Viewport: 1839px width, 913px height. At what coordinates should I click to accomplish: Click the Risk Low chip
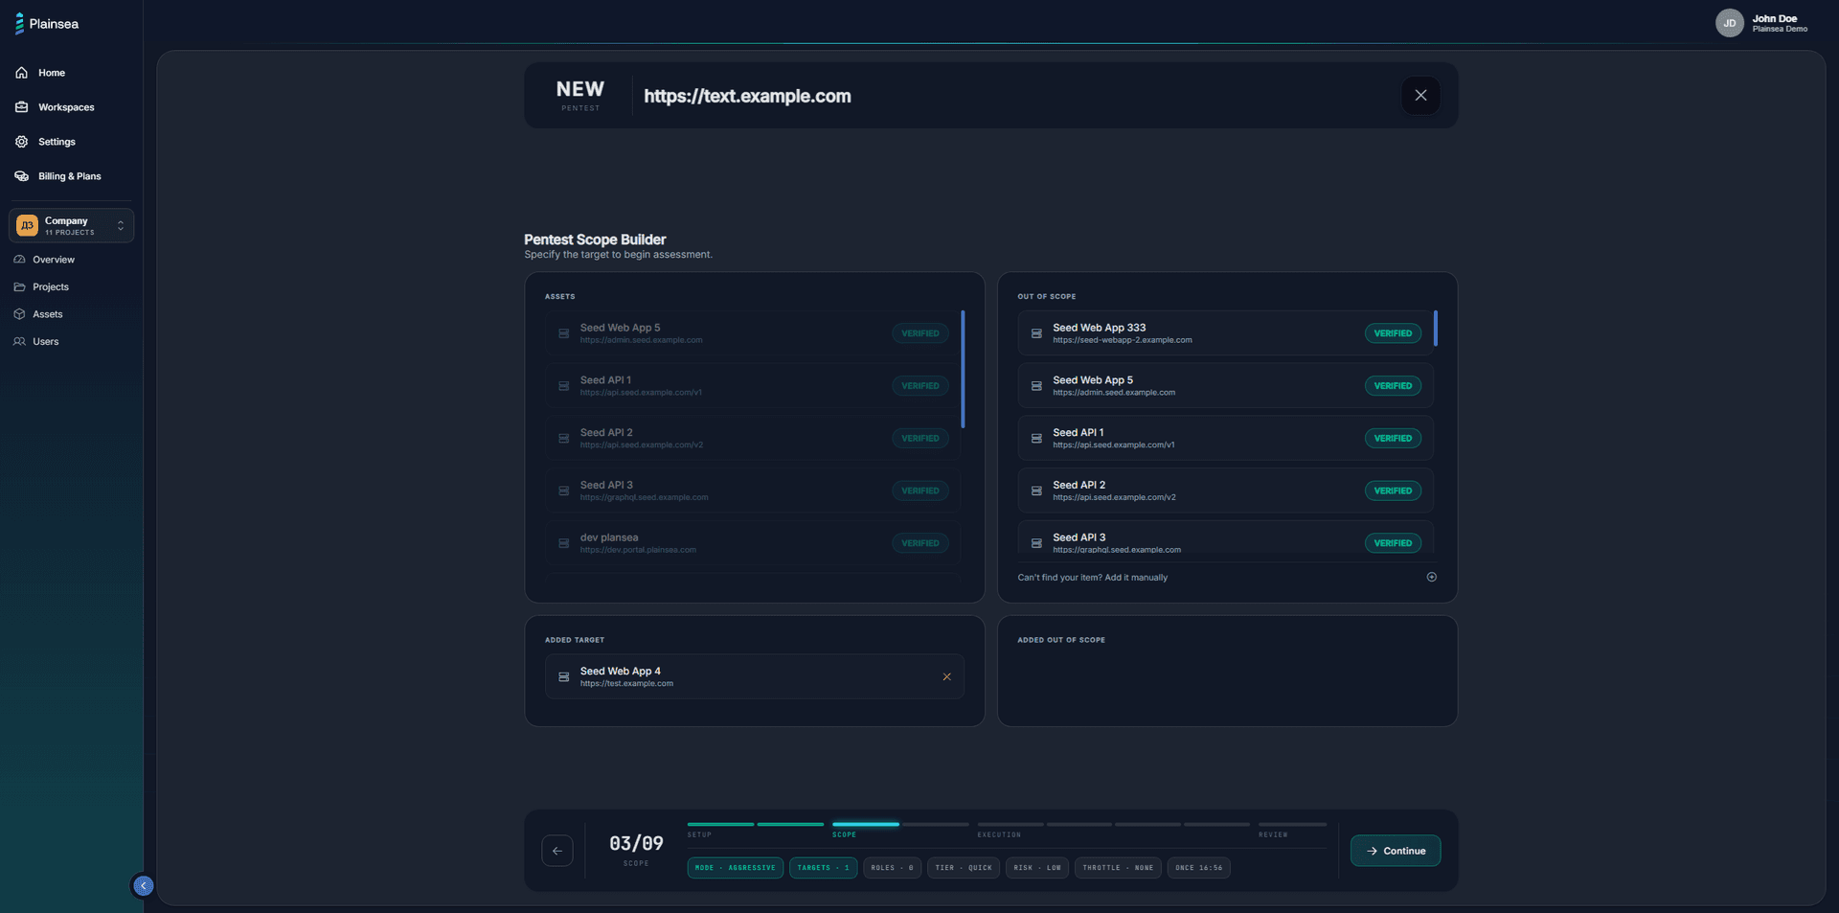click(1037, 868)
